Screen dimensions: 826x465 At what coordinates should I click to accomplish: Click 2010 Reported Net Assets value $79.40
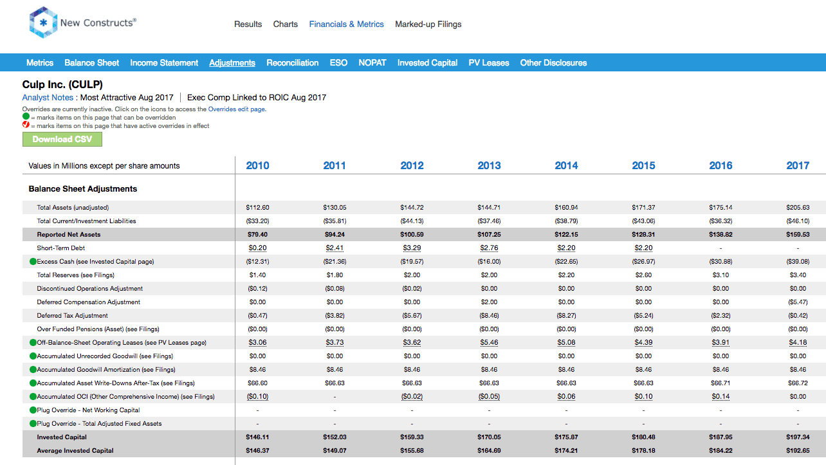click(x=257, y=235)
